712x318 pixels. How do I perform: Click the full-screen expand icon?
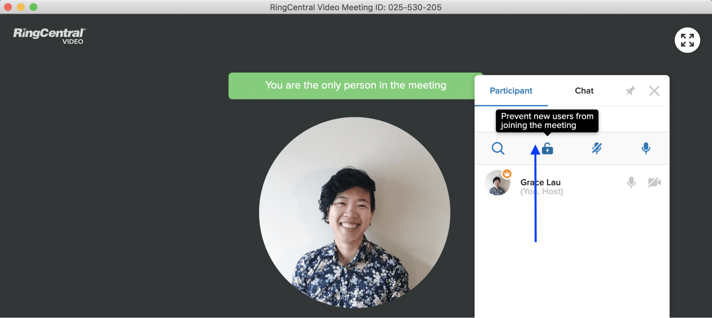[x=687, y=40]
